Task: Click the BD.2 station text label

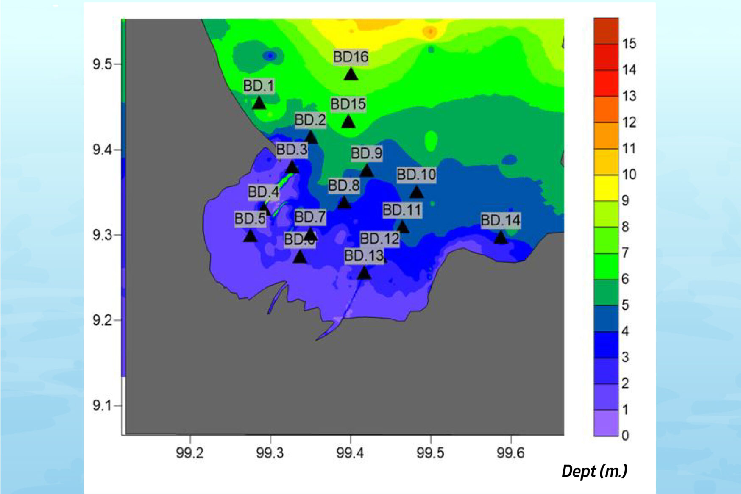Action: 310,120
